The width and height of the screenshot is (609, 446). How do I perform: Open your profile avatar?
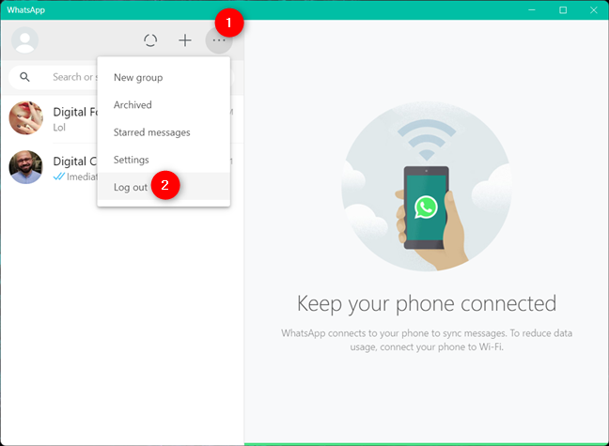(24, 40)
